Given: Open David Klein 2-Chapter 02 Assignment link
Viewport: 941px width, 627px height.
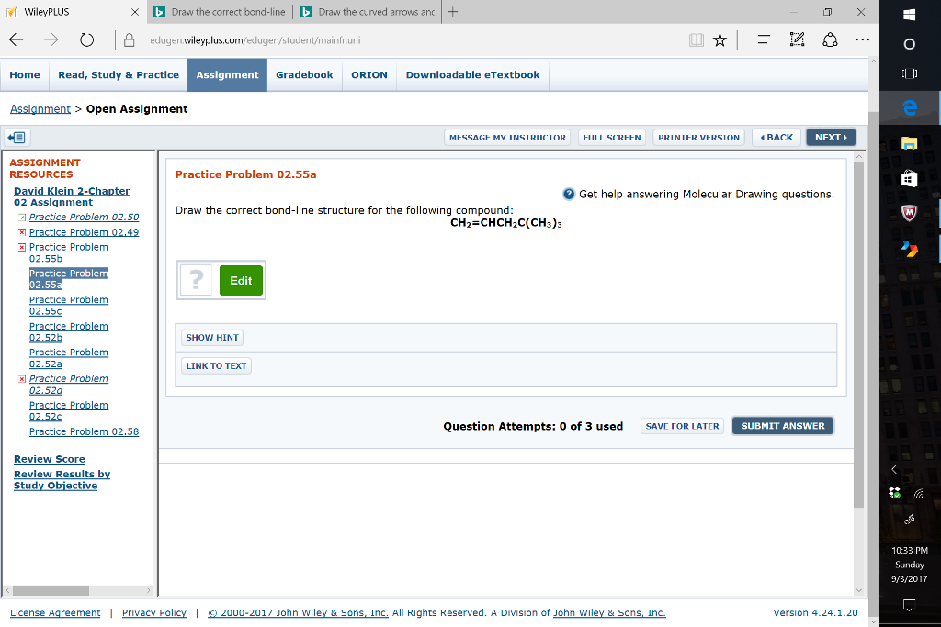Looking at the screenshot, I should click(x=72, y=196).
